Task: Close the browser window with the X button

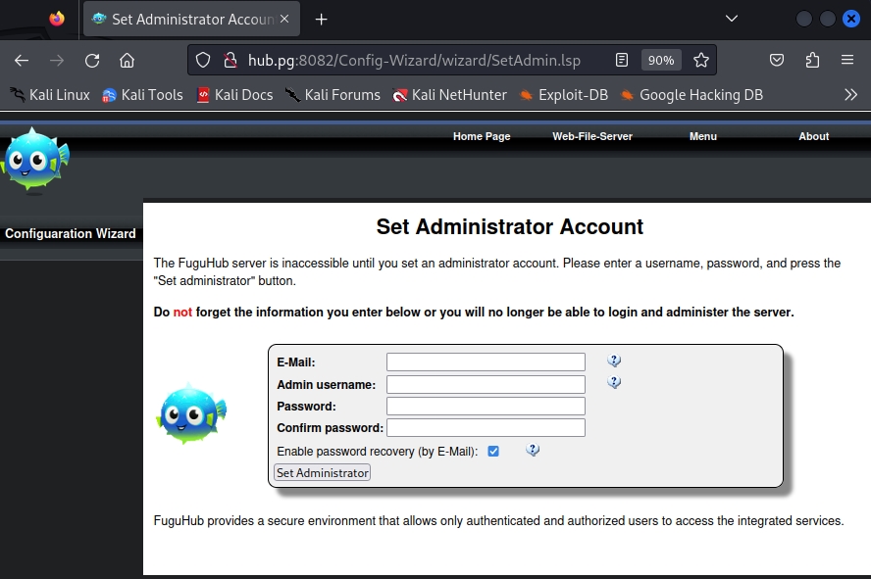Action: (850, 19)
